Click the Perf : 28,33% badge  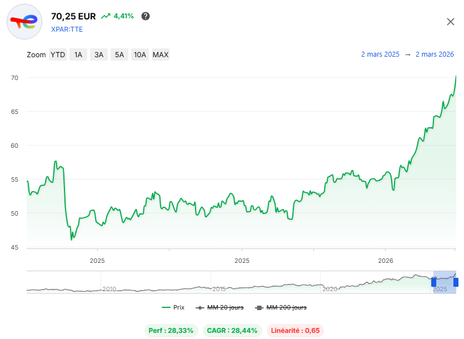(x=171, y=331)
